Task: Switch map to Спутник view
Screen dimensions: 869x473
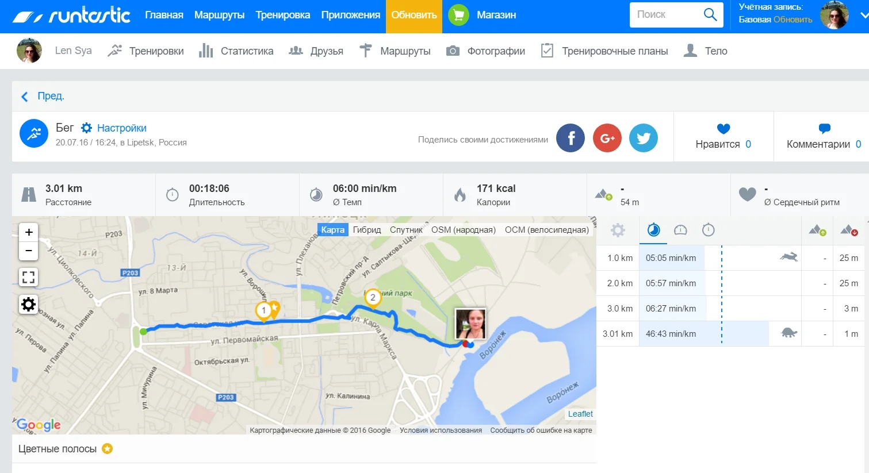Action: click(406, 230)
